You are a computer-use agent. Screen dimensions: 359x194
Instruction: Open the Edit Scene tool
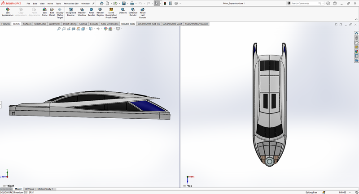(x=44, y=12)
